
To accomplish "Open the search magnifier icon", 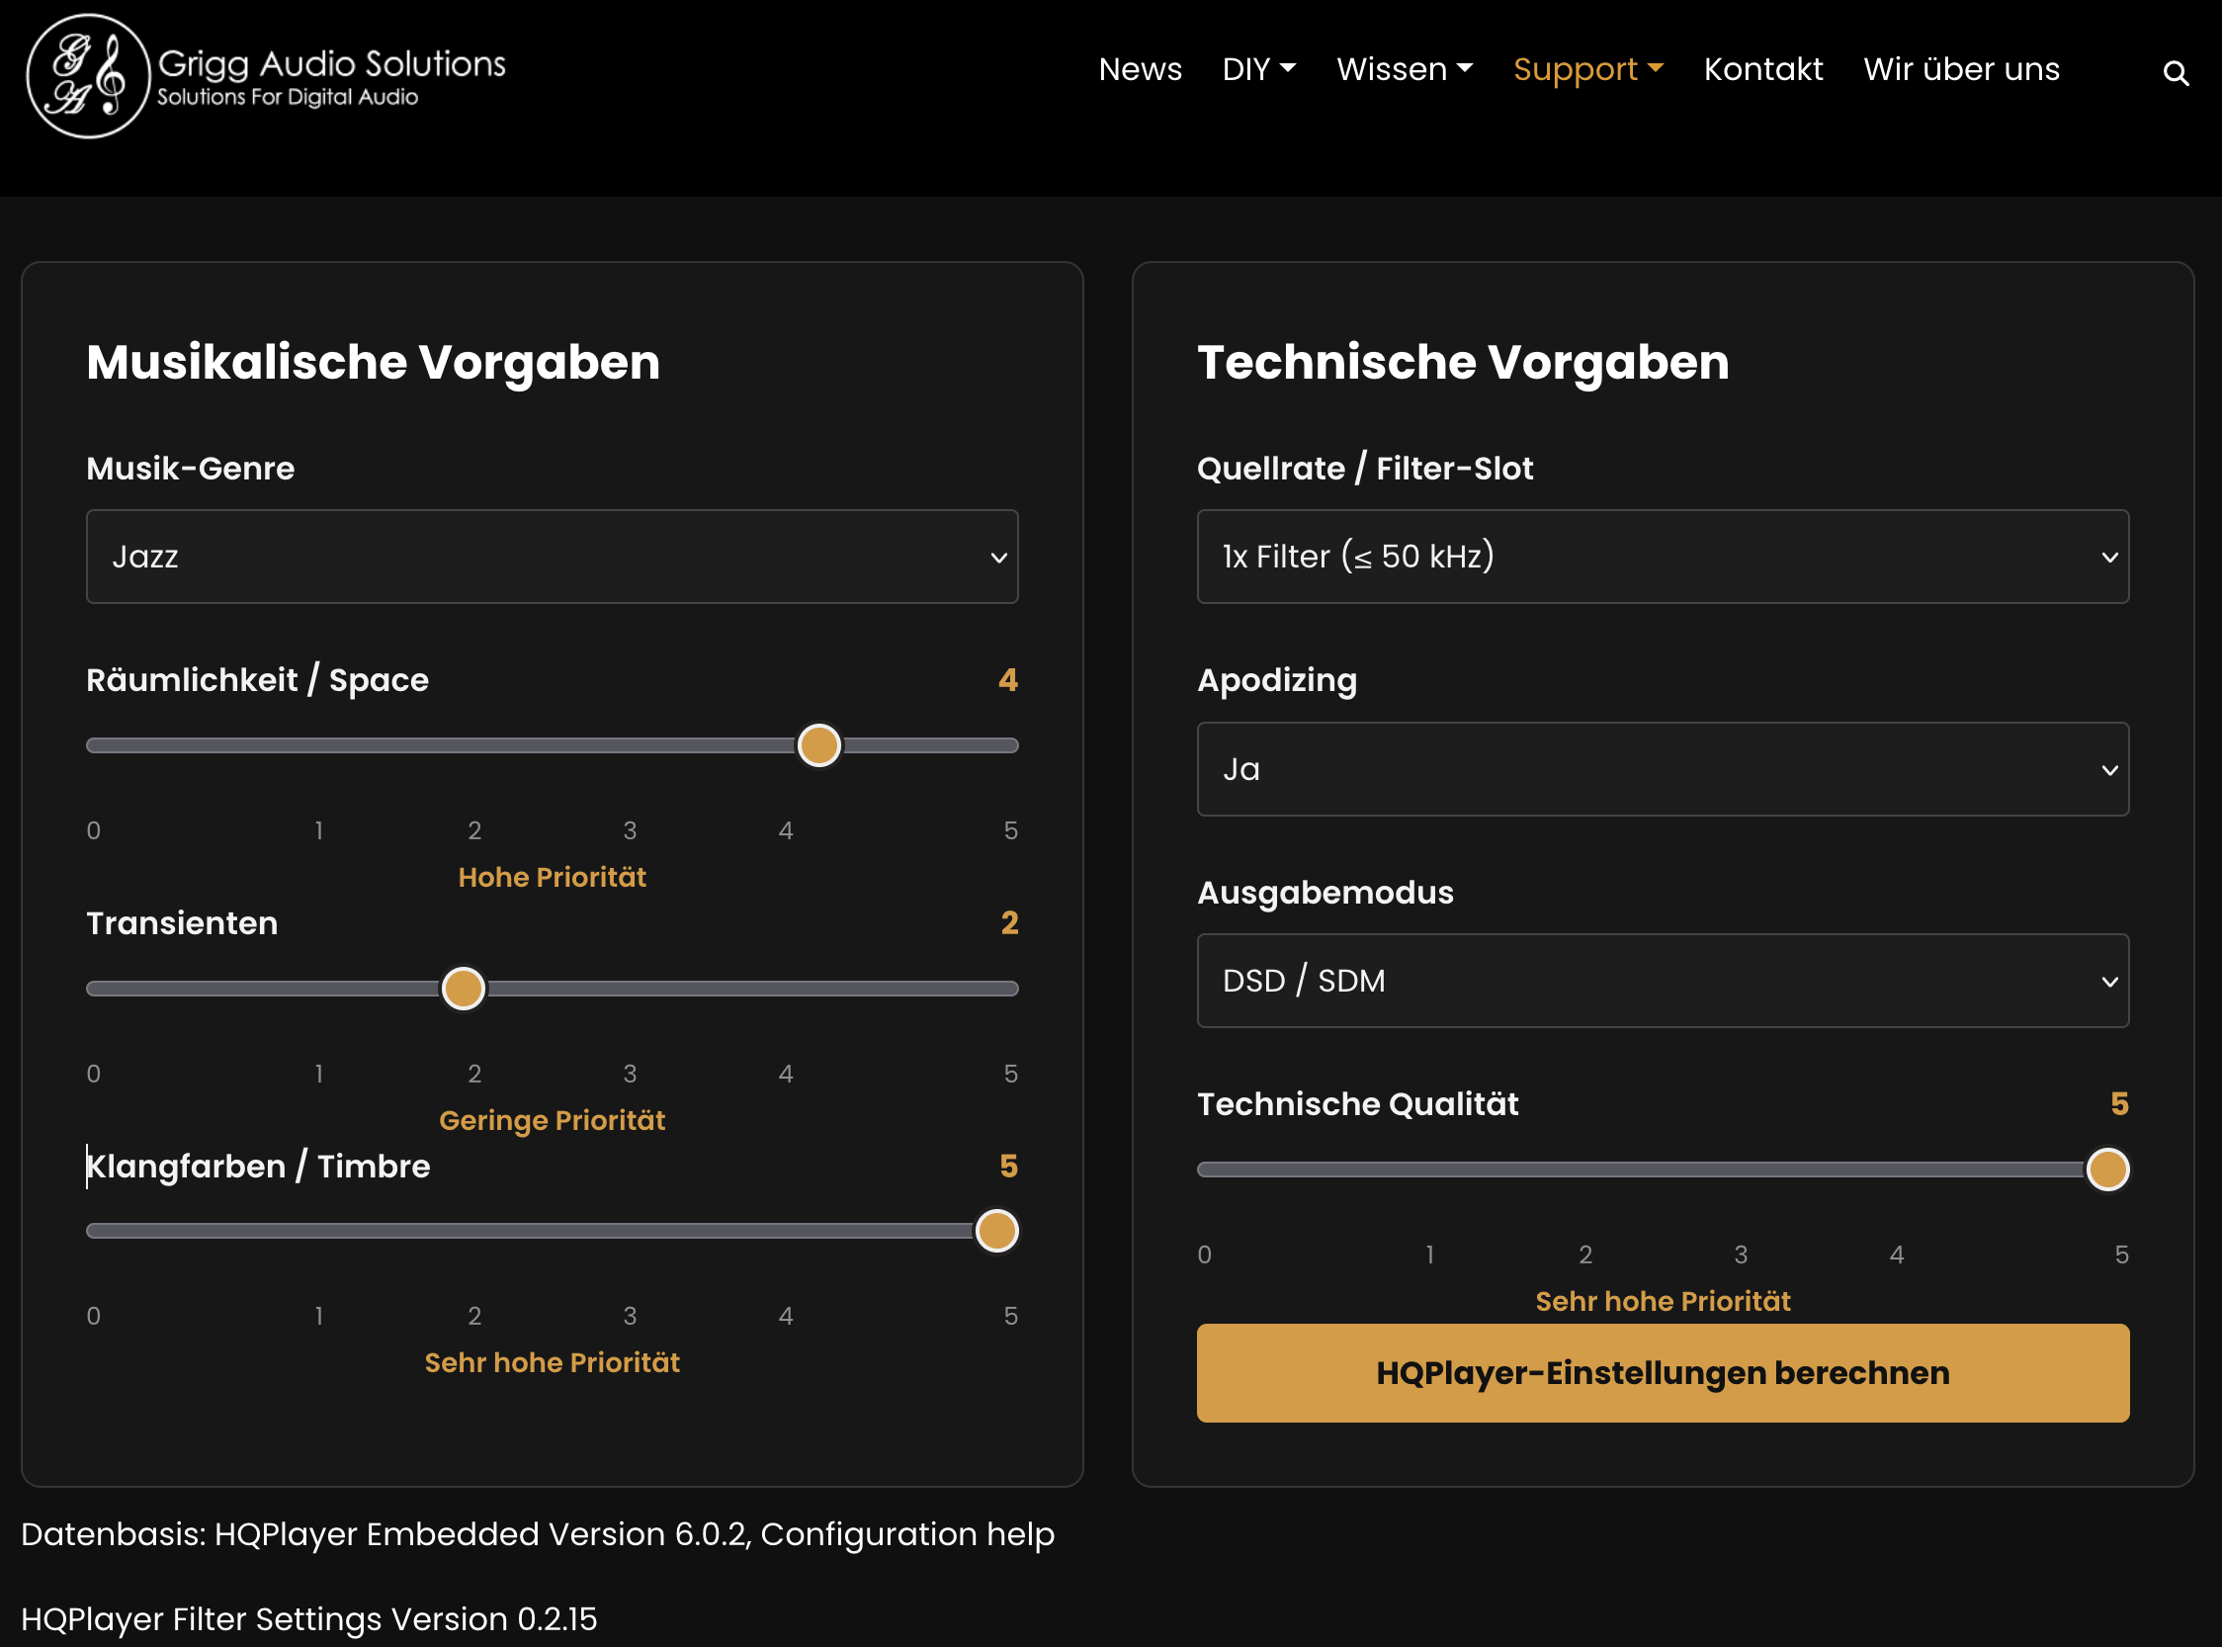I will 2176,73.
